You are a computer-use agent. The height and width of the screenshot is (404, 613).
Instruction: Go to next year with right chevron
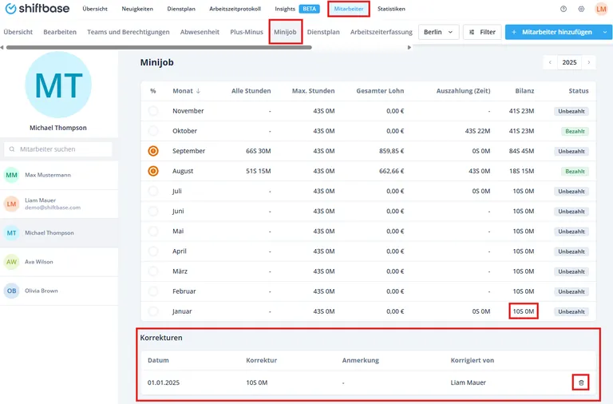(x=589, y=62)
